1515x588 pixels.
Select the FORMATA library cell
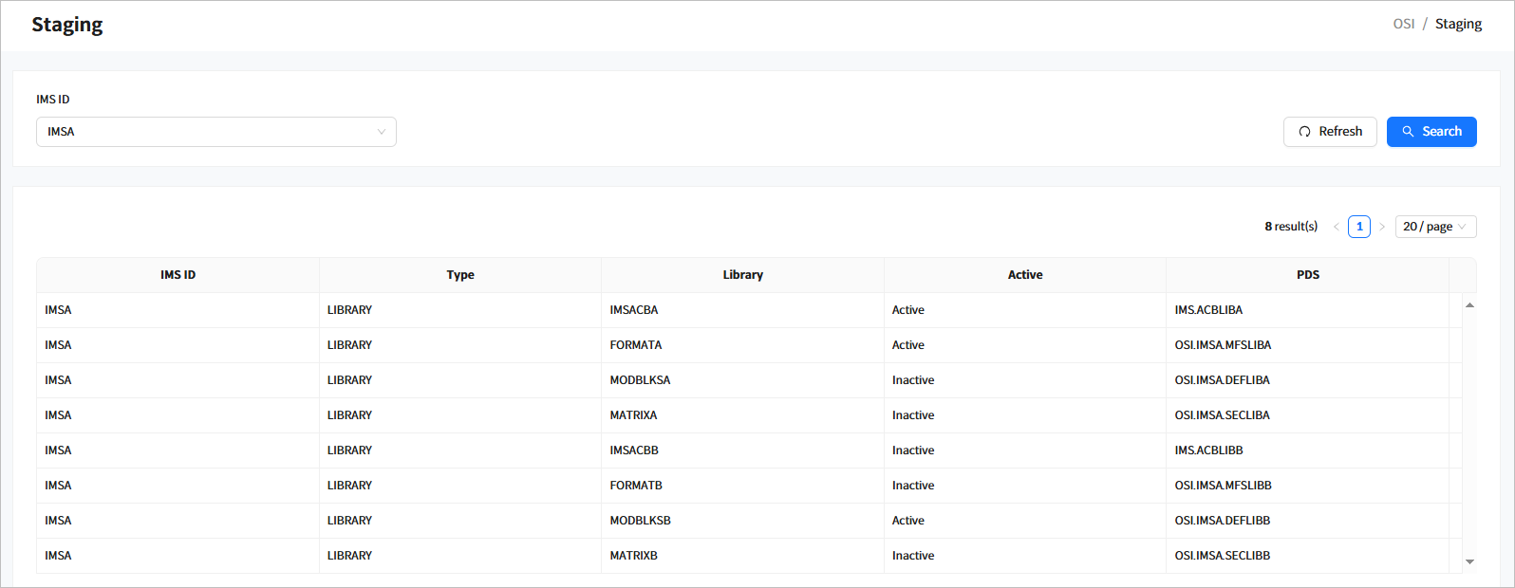click(635, 345)
